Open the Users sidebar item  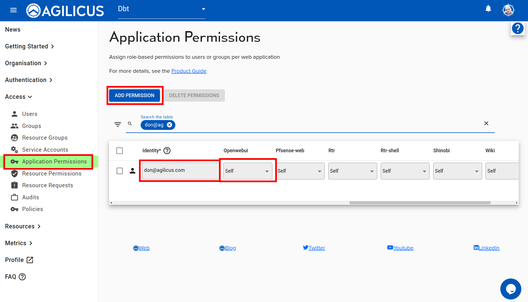click(30, 114)
